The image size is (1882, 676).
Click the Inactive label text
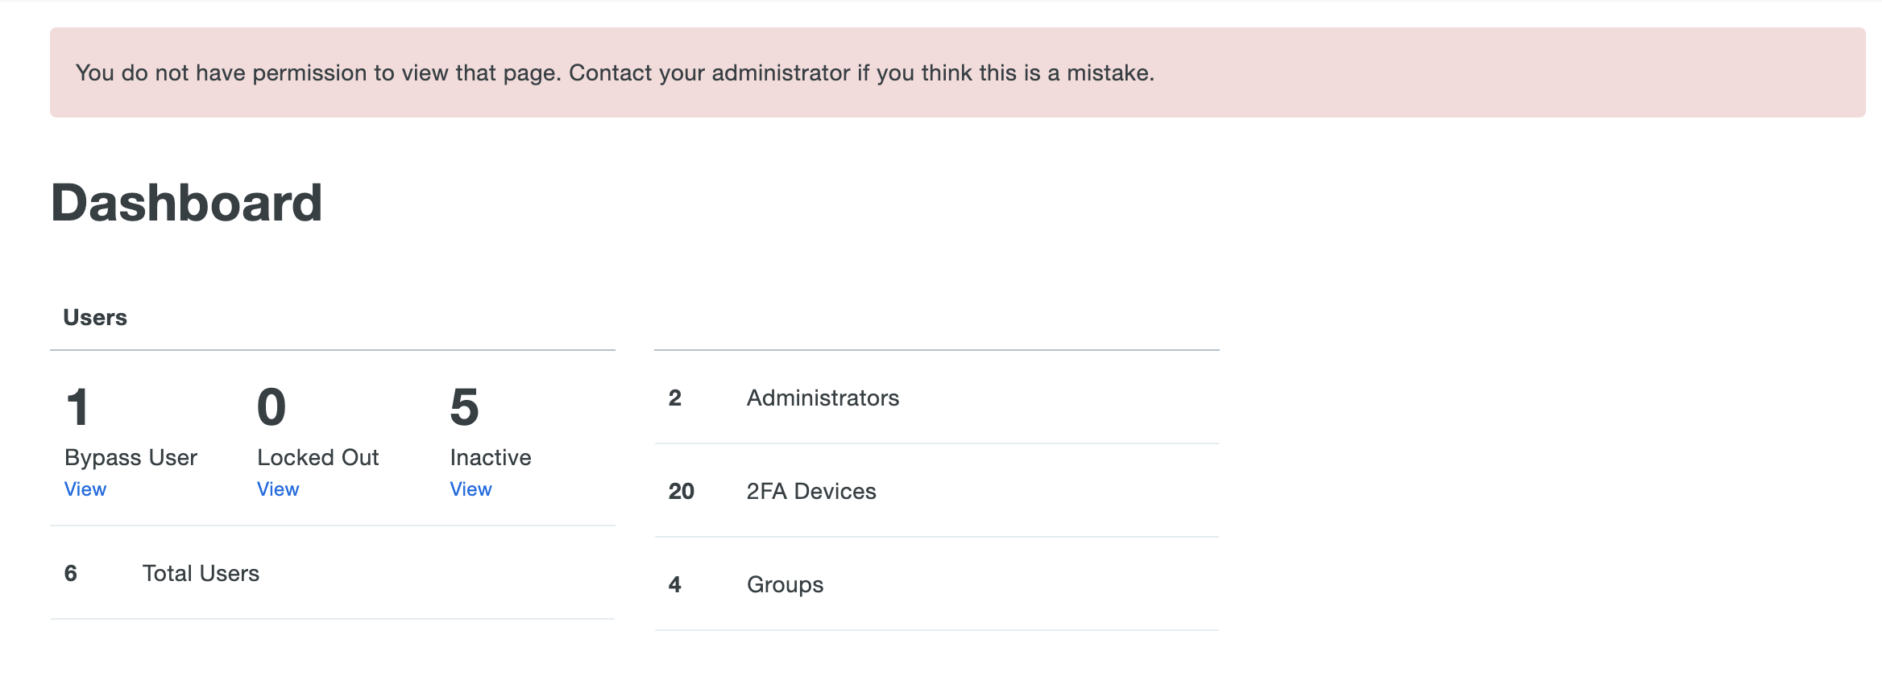click(490, 457)
